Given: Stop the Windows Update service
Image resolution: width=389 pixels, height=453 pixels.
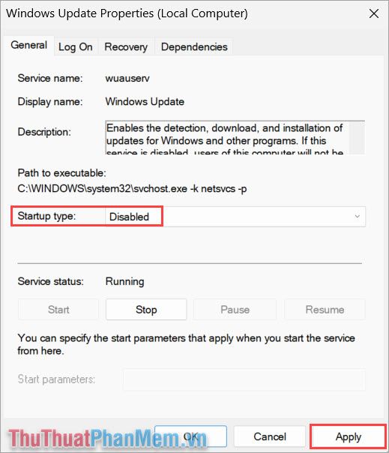Looking at the screenshot, I should point(146,310).
